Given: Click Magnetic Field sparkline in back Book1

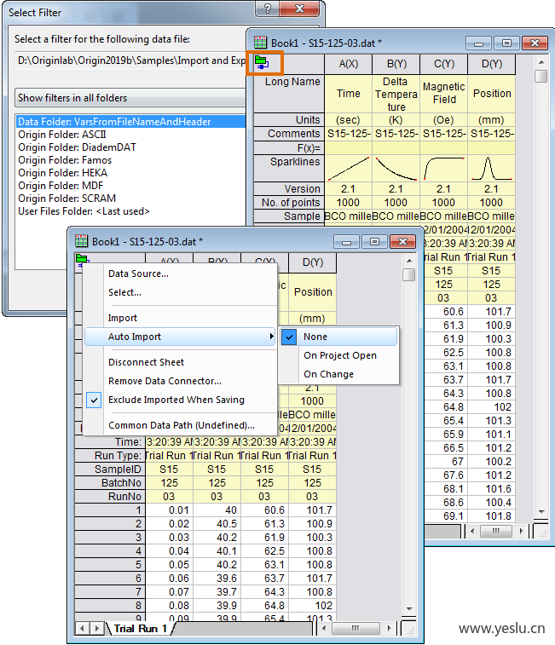Looking at the screenshot, I should (443, 168).
